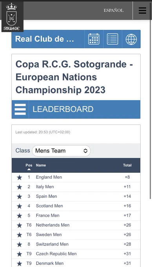Screen dimensions: 152x267
Task: Click the globe icon in club bar
Action: 131,39
